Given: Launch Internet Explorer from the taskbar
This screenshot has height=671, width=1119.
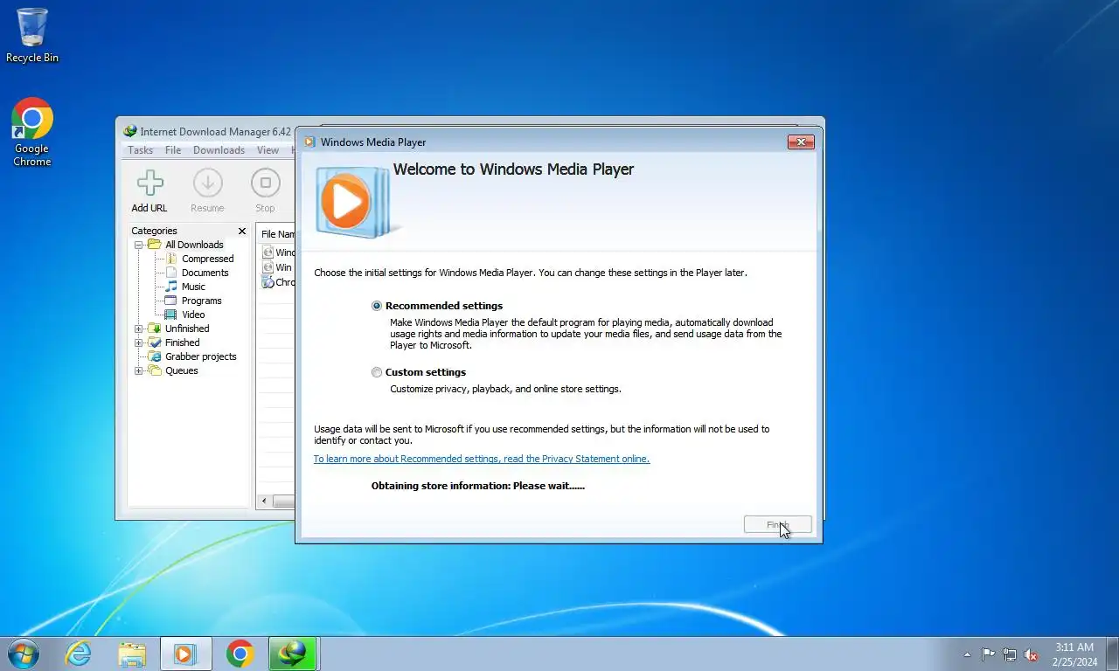Looking at the screenshot, I should coord(79,654).
